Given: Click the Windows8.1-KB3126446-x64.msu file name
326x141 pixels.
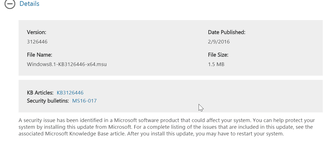Looking at the screenshot, I should click(x=67, y=64).
